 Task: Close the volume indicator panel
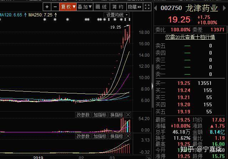tap(128, 115)
